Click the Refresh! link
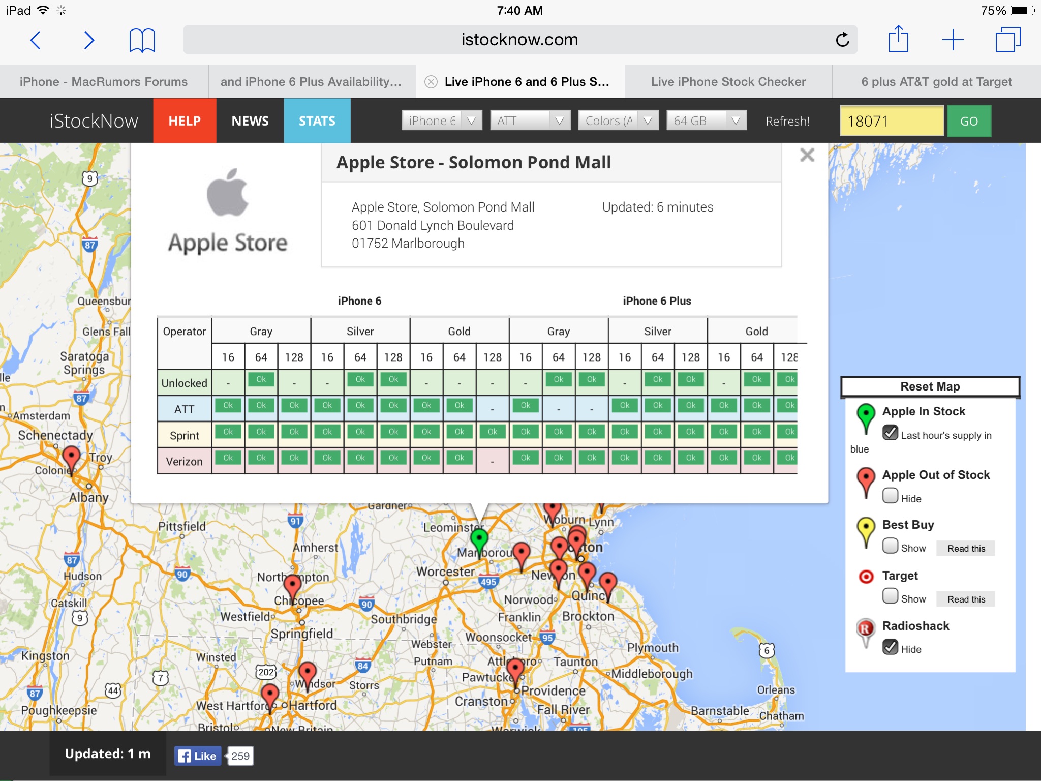1041x781 pixels. coord(787,121)
